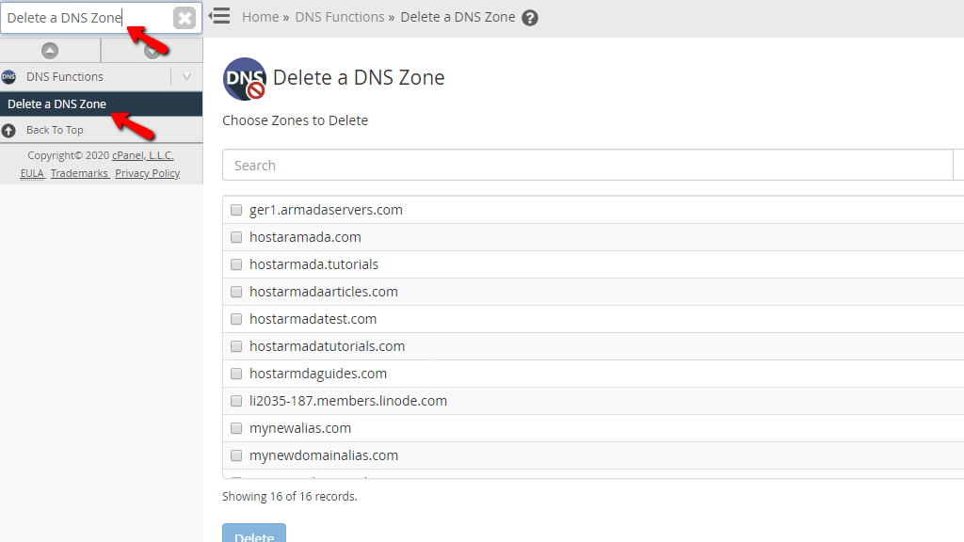Click the DNS Functions sidebar icon
The image size is (964, 542).
[8, 77]
